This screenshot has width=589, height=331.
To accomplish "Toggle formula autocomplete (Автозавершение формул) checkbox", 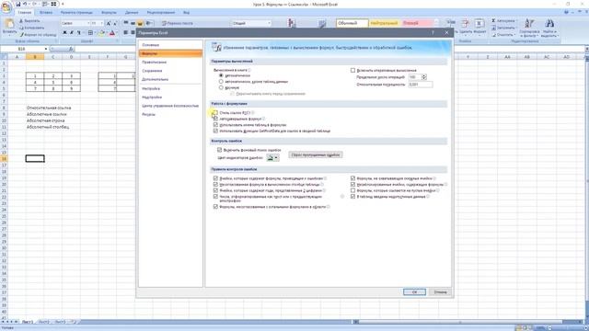I will (x=215, y=119).
